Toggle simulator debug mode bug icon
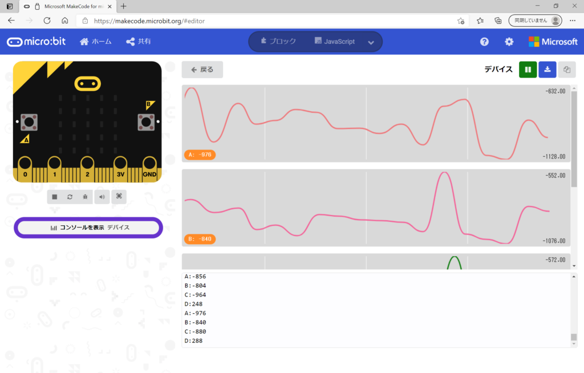Viewport: 584px width, 373px height. point(85,197)
